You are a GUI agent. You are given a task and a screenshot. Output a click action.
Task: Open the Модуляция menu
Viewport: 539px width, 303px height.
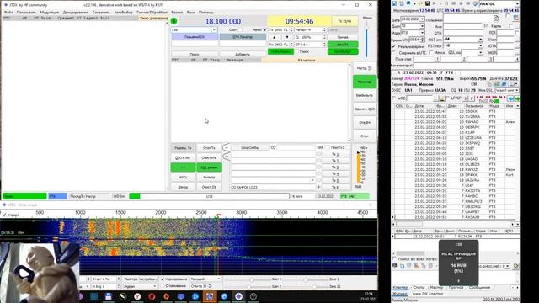(50, 13)
